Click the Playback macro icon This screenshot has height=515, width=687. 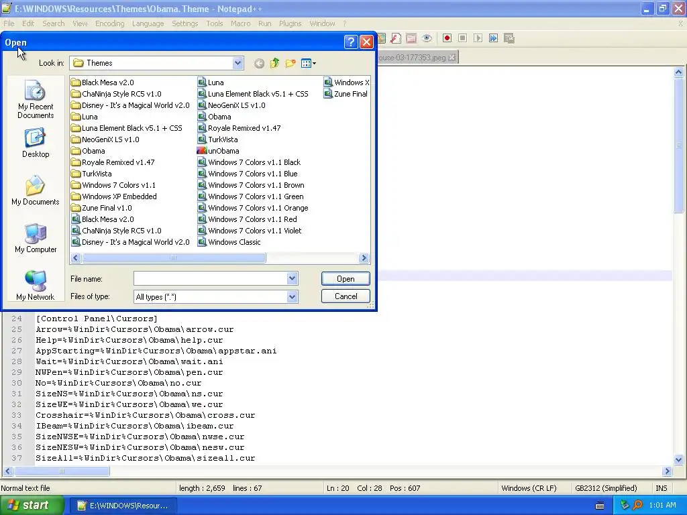click(478, 38)
